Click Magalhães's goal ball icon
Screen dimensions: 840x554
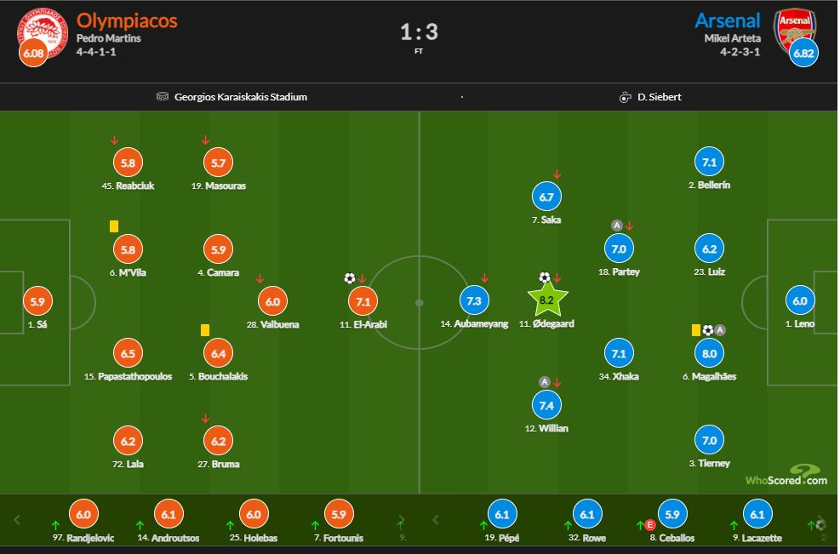click(x=708, y=330)
